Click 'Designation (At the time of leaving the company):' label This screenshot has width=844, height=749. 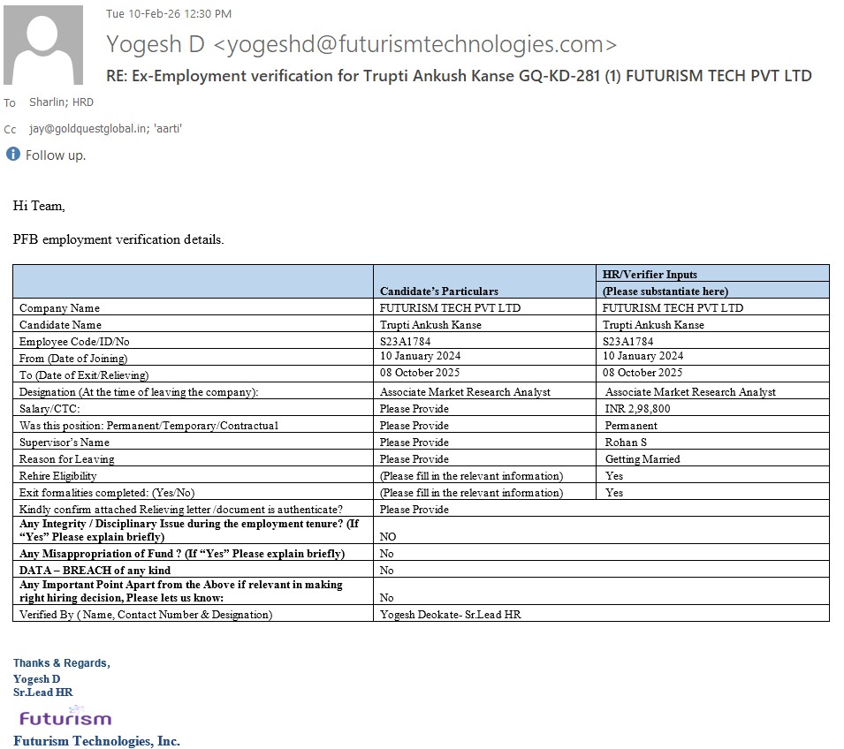click(139, 391)
